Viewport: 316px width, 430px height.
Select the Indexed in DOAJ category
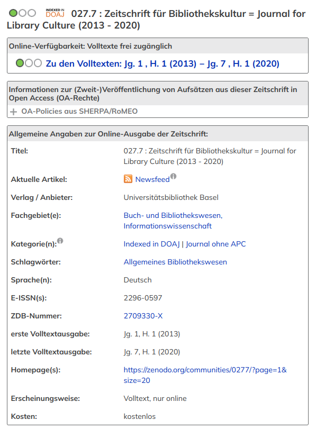click(151, 244)
